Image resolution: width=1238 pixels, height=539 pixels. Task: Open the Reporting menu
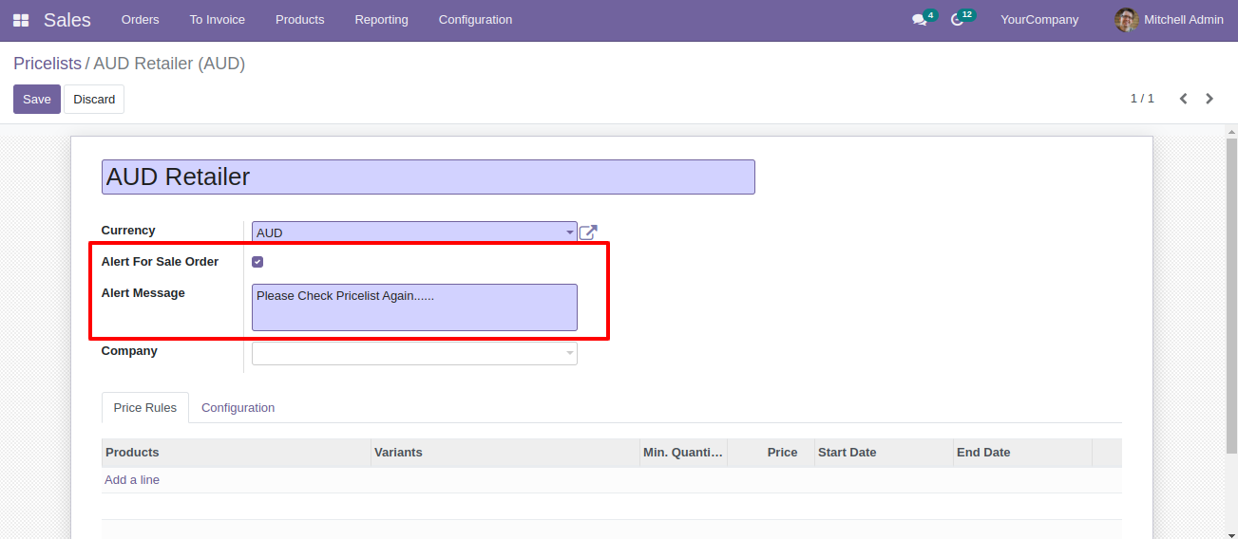point(382,20)
